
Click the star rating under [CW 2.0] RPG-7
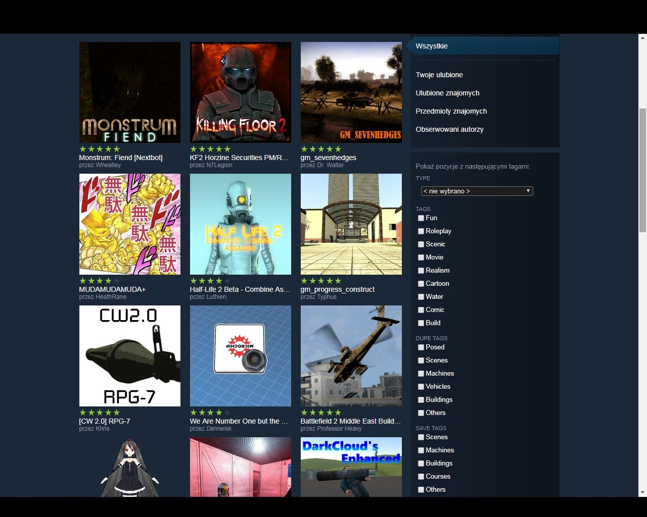tap(100, 412)
